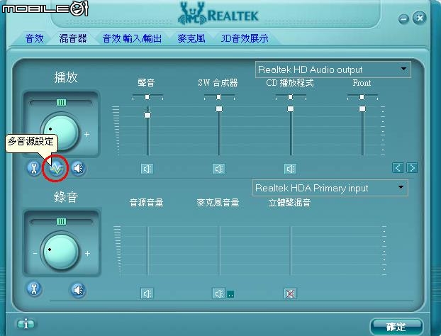Mute master playback speaker icon
The height and width of the screenshot is (336, 441).
(78, 168)
